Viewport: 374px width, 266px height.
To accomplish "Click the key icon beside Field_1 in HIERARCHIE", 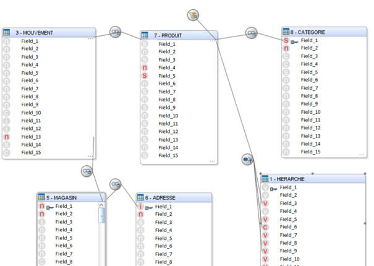I will coord(273,188).
